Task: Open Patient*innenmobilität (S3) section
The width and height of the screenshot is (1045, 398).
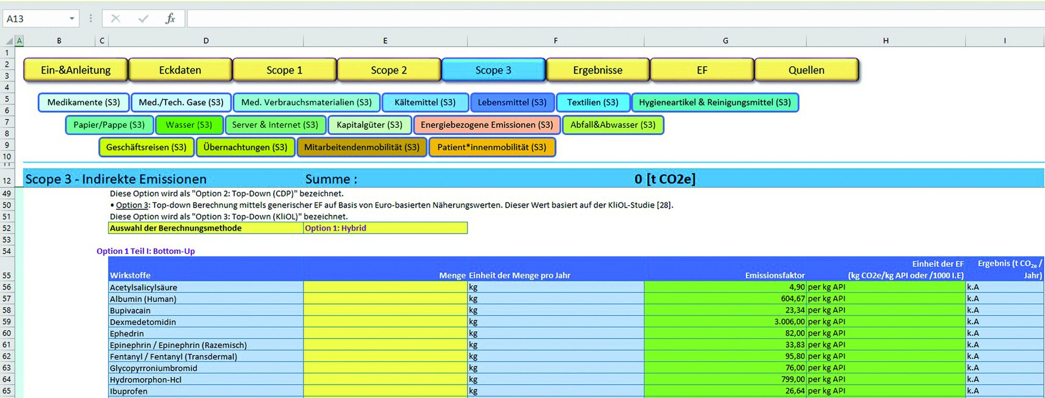Action: pos(492,147)
